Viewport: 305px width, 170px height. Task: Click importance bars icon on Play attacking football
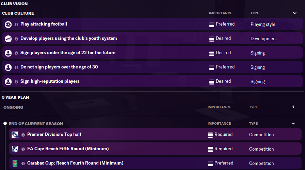coord(212,25)
